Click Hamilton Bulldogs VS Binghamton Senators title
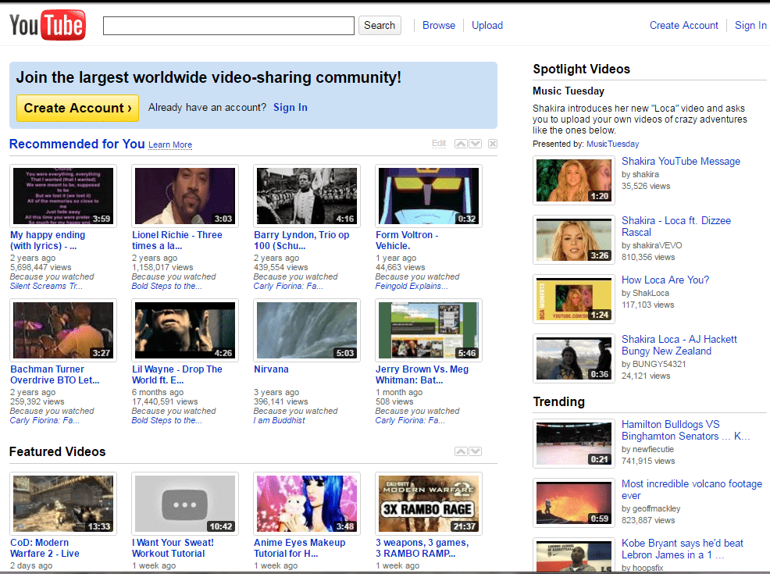The height and width of the screenshot is (574, 770). pos(686,430)
